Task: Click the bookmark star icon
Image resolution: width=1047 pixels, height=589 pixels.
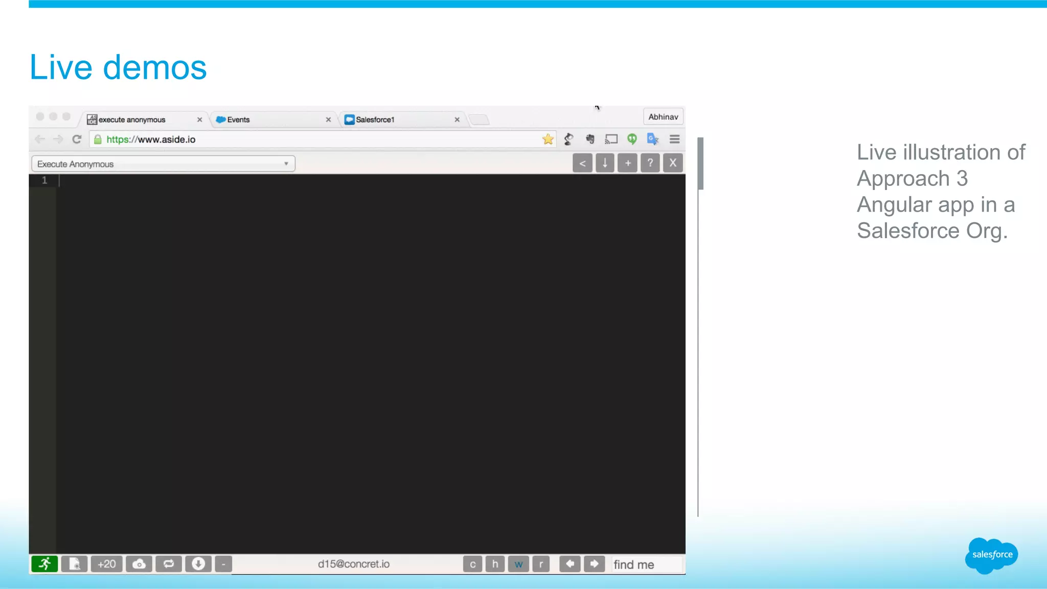Action: pos(548,139)
